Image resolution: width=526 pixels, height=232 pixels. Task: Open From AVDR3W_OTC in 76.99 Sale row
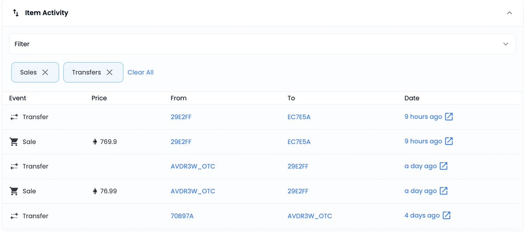pos(193,191)
